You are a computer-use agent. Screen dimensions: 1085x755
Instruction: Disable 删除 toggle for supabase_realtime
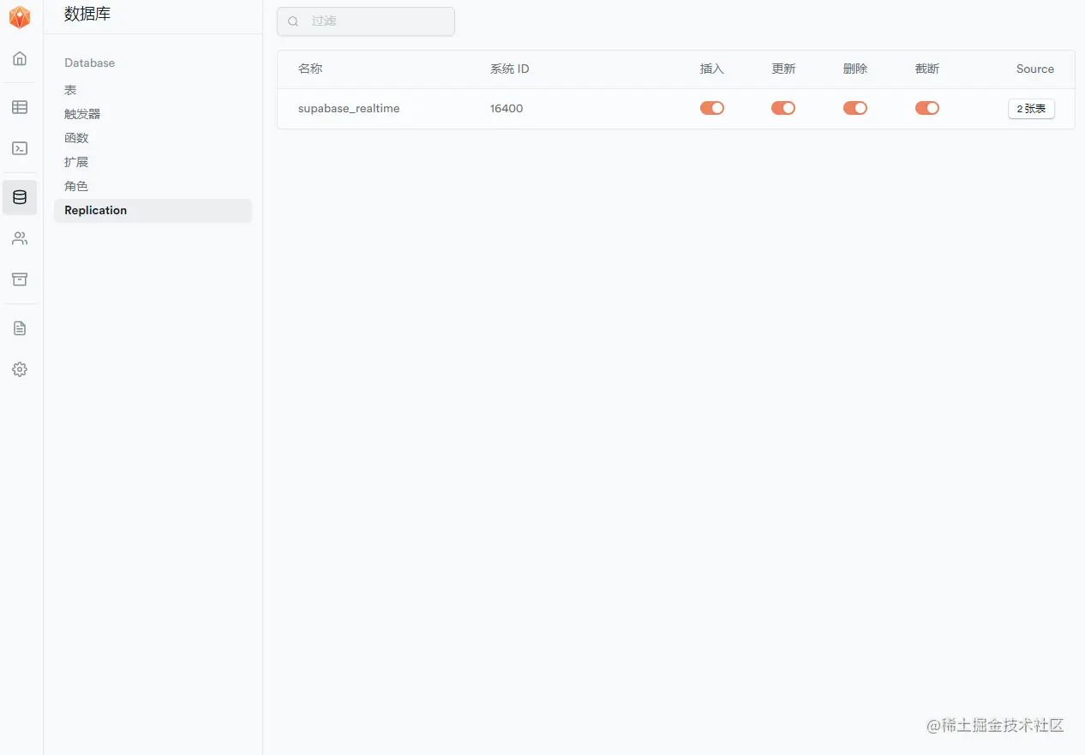pos(855,108)
